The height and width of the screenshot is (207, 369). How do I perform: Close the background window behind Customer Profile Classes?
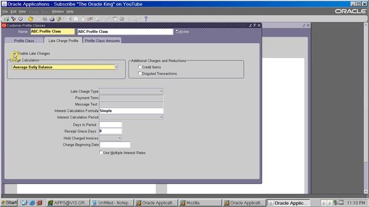308,25
